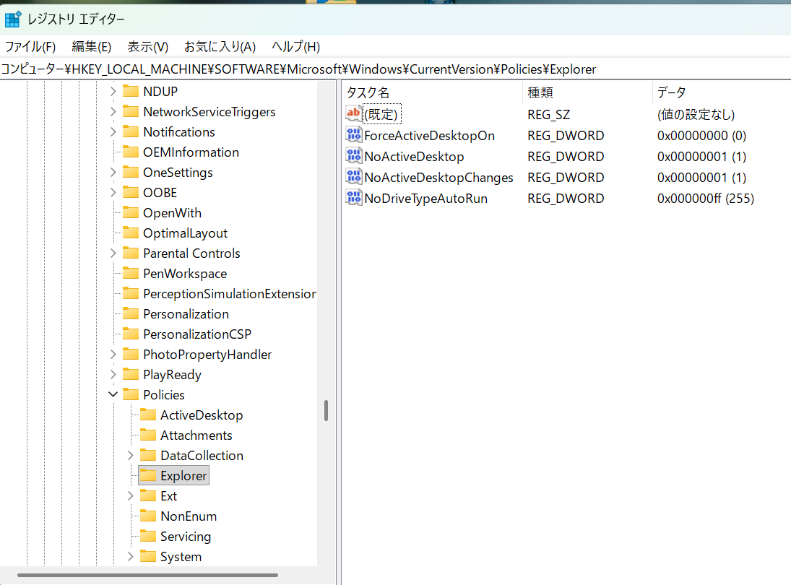791x585 pixels.
Task: Expand the OneSettings tree node
Action: pyautogui.click(x=113, y=172)
